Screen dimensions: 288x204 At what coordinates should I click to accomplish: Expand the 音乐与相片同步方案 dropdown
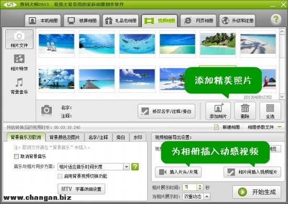[x=127, y=166]
